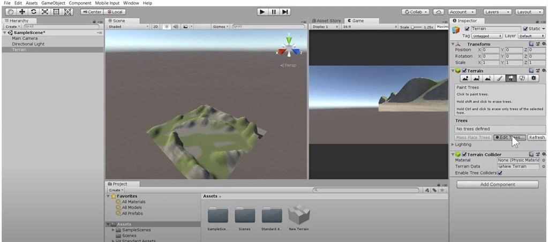Screen dimensions: 548x242
Task: Click the Pause button
Action: point(274,12)
